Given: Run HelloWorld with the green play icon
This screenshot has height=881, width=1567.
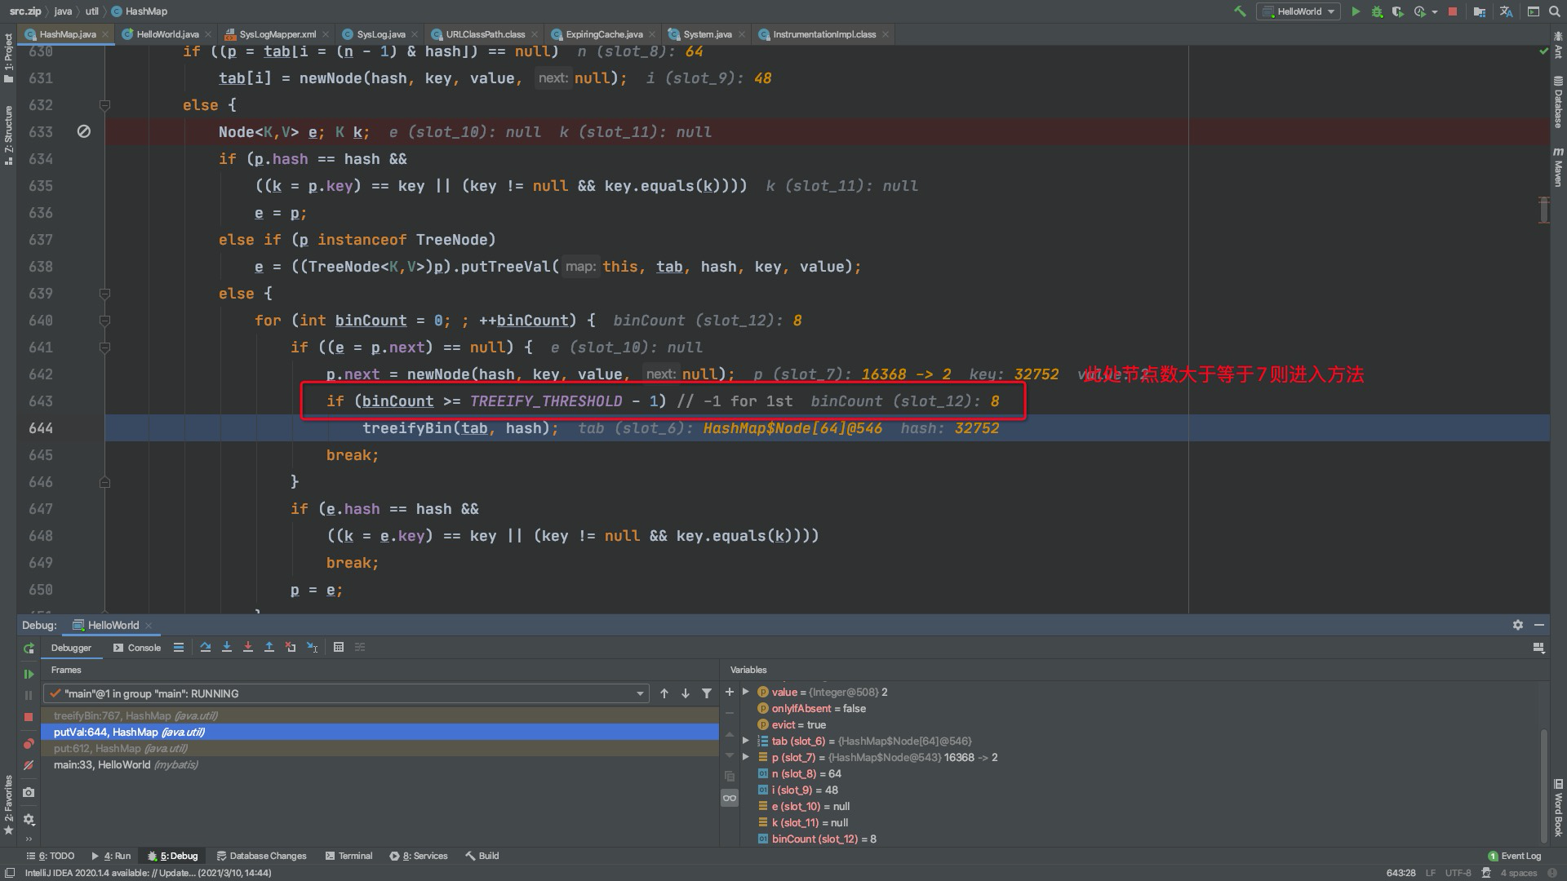Looking at the screenshot, I should pyautogui.click(x=1356, y=11).
